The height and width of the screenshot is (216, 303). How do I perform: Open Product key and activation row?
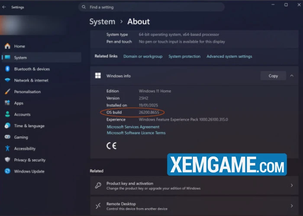pyautogui.click(x=194, y=185)
